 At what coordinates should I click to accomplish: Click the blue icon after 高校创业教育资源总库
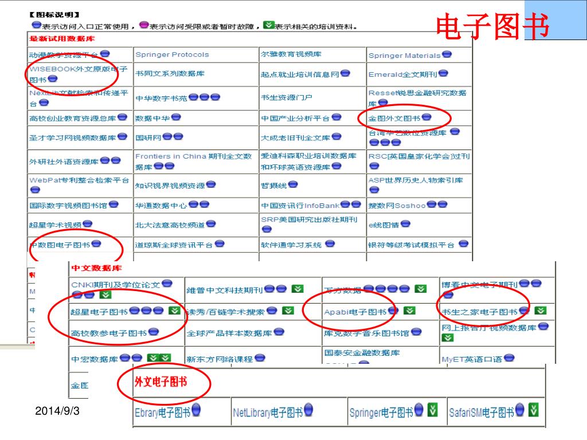(x=123, y=117)
